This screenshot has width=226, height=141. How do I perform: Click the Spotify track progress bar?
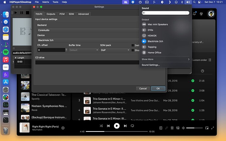tap(117, 132)
